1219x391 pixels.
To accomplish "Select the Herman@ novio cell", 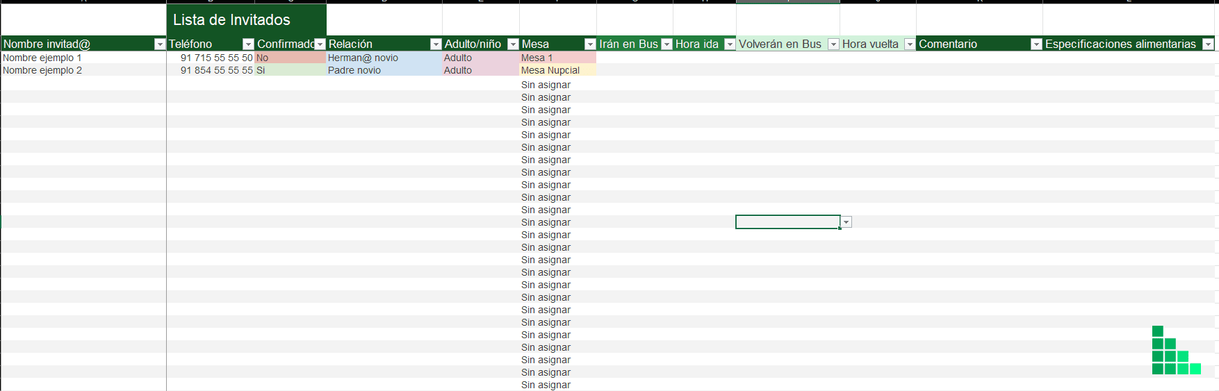I will [384, 58].
